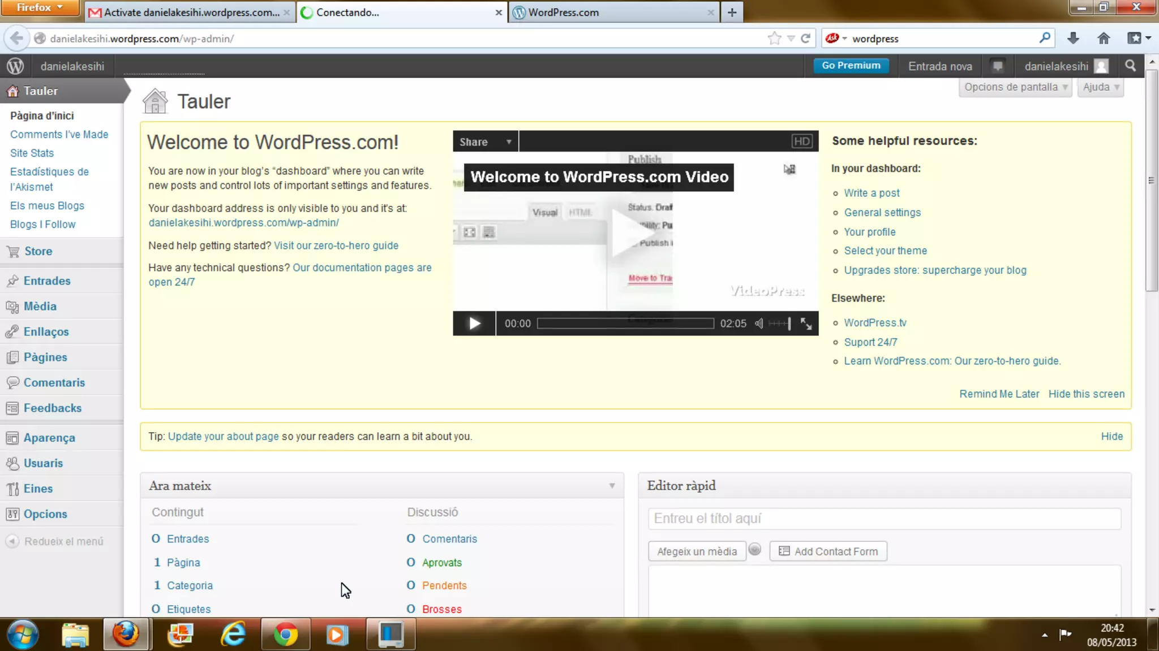The height and width of the screenshot is (651, 1159).
Task: Click the Pàgines icon in sidebar
Action: coord(12,357)
